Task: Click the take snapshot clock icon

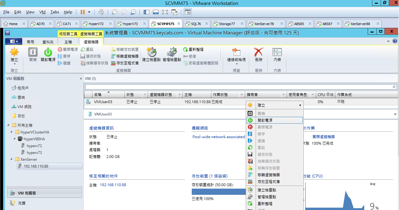Action: tap(114, 12)
